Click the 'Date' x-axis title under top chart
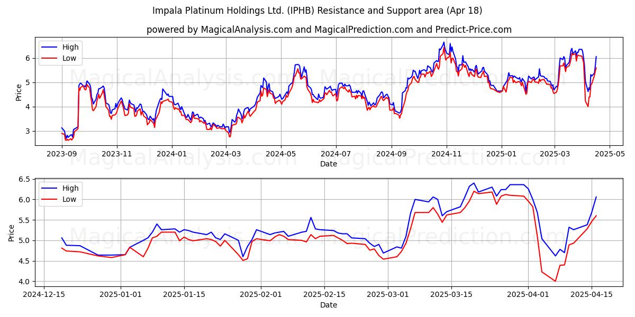This screenshot has height=317, width=635. click(x=328, y=164)
